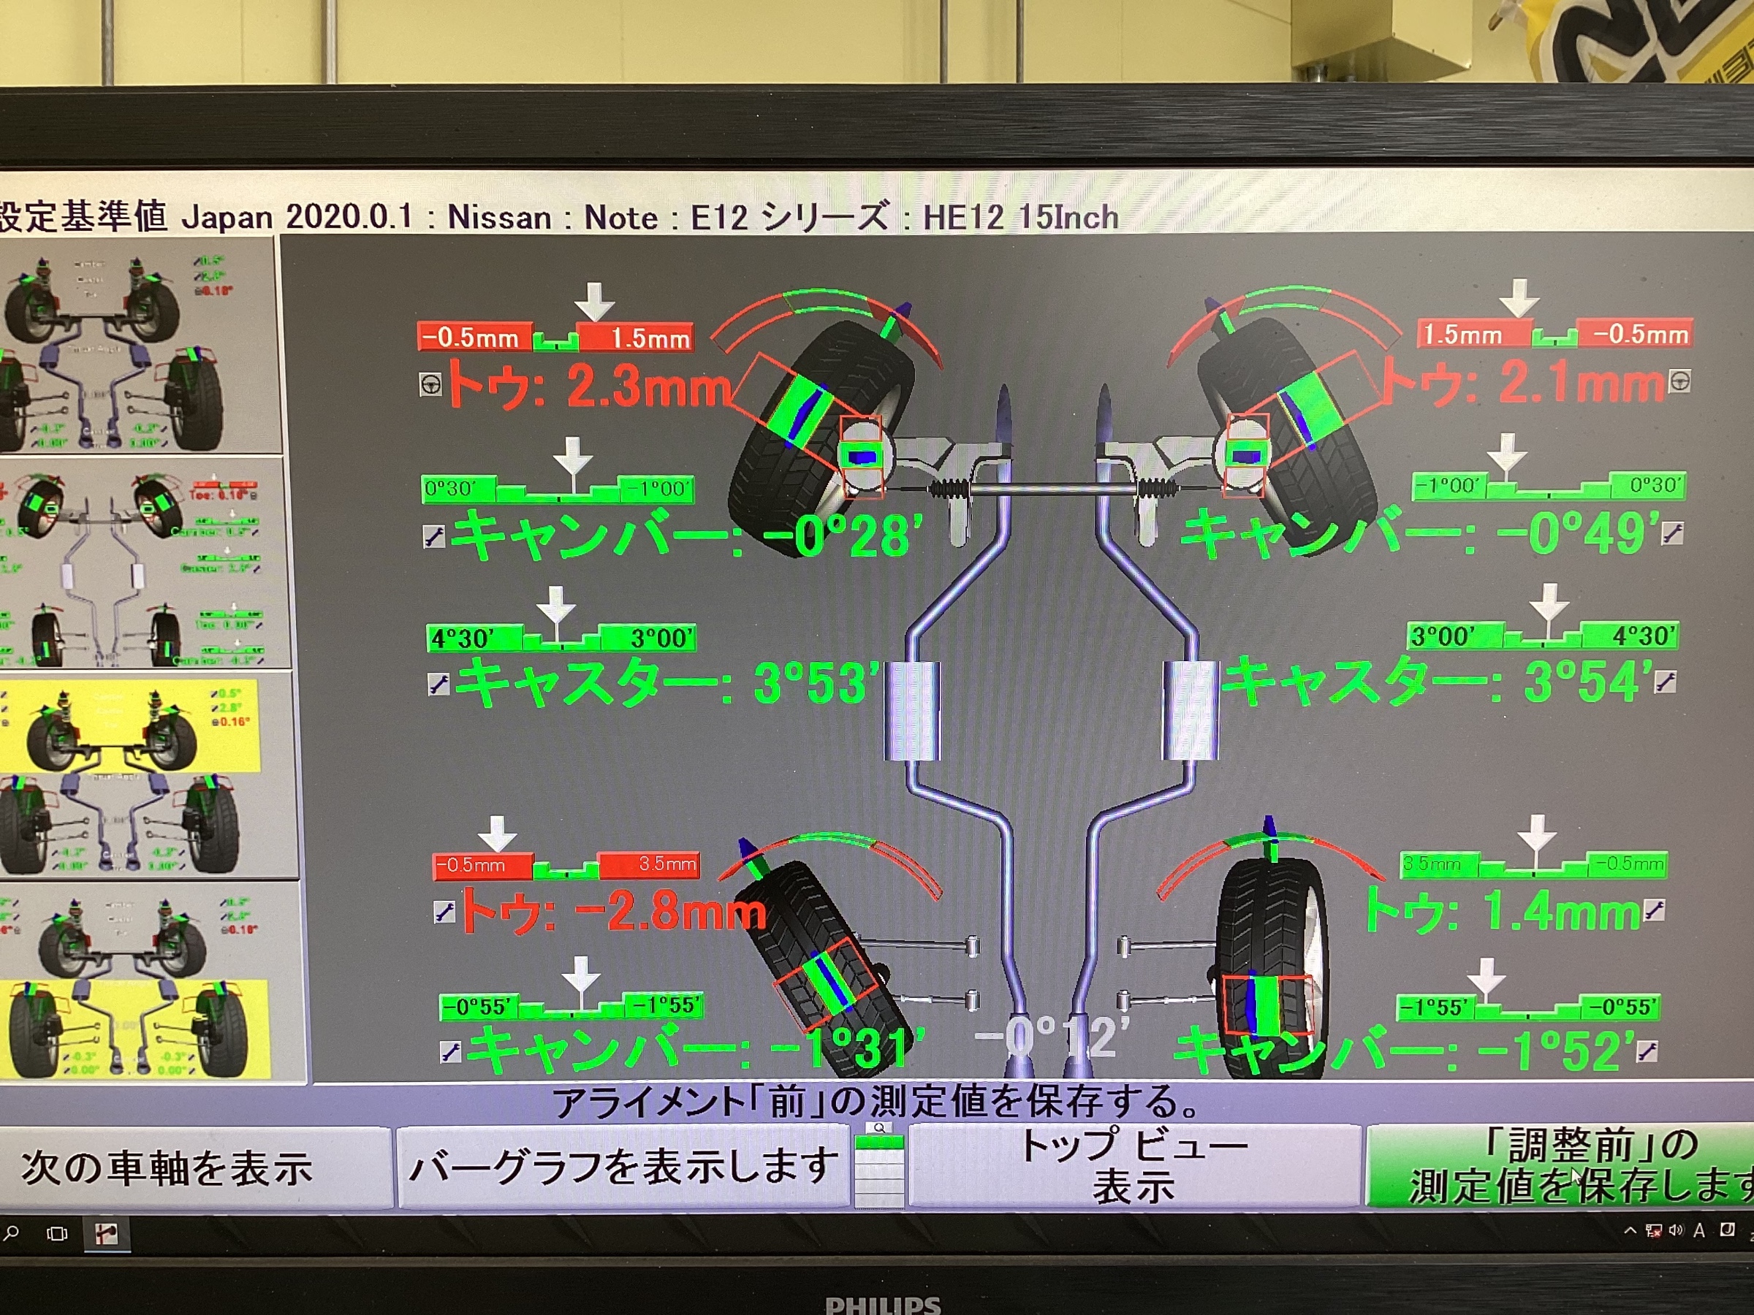This screenshot has width=1754, height=1315.
Task: Click wrench icon next to rear right toe 1.4mm
Action: (x=1654, y=910)
